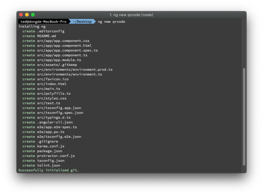Click the protractor.conf.js output line

[55, 156]
